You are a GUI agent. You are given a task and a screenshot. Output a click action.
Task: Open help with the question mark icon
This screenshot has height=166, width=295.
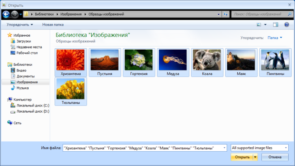click(x=286, y=25)
